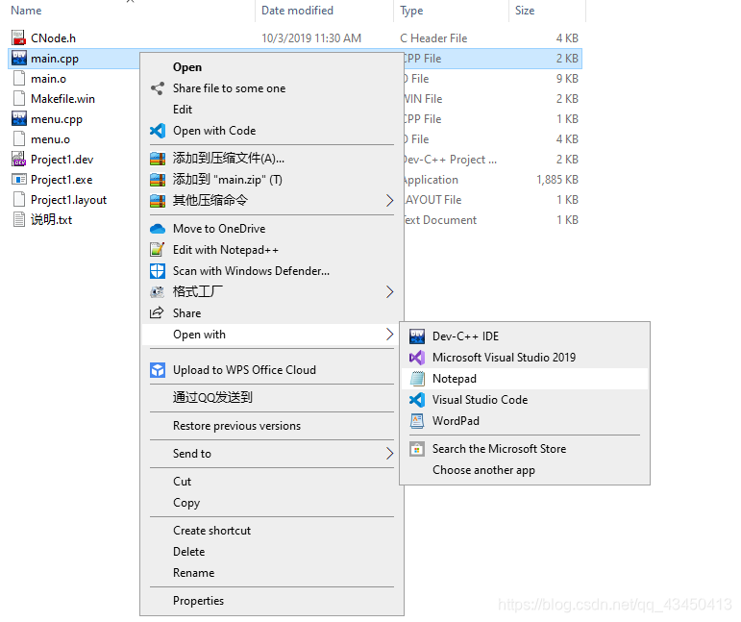
Task: Click the archive icon beside 添加到 "main.zip" (T)
Action: [x=158, y=180]
